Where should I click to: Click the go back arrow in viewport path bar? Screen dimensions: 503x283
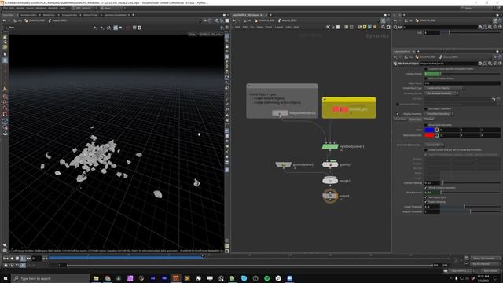tap(4, 20)
